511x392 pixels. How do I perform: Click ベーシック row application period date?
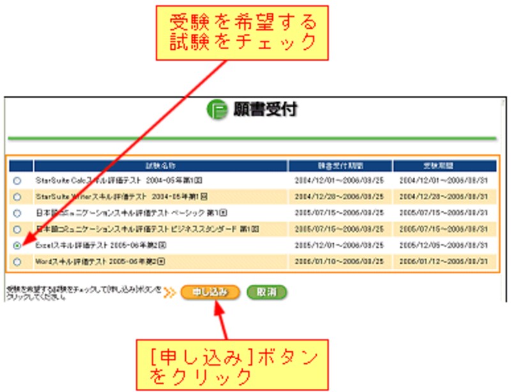(x=339, y=213)
